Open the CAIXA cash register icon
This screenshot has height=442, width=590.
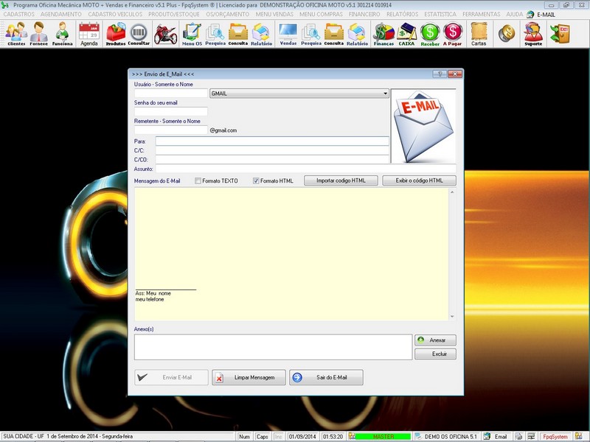[x=406, y=33]
